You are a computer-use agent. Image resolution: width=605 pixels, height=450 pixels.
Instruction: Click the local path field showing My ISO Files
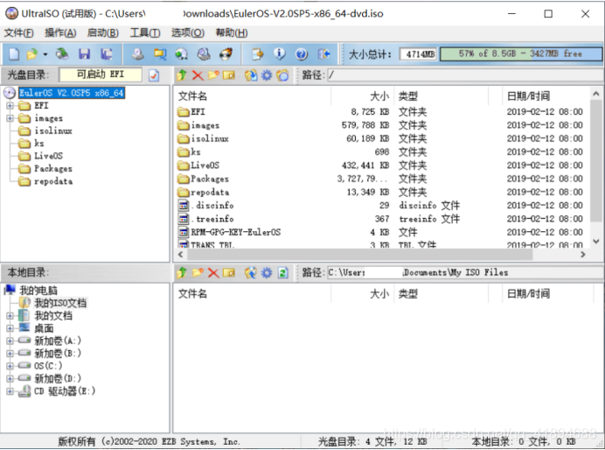(x=464, y=272)
